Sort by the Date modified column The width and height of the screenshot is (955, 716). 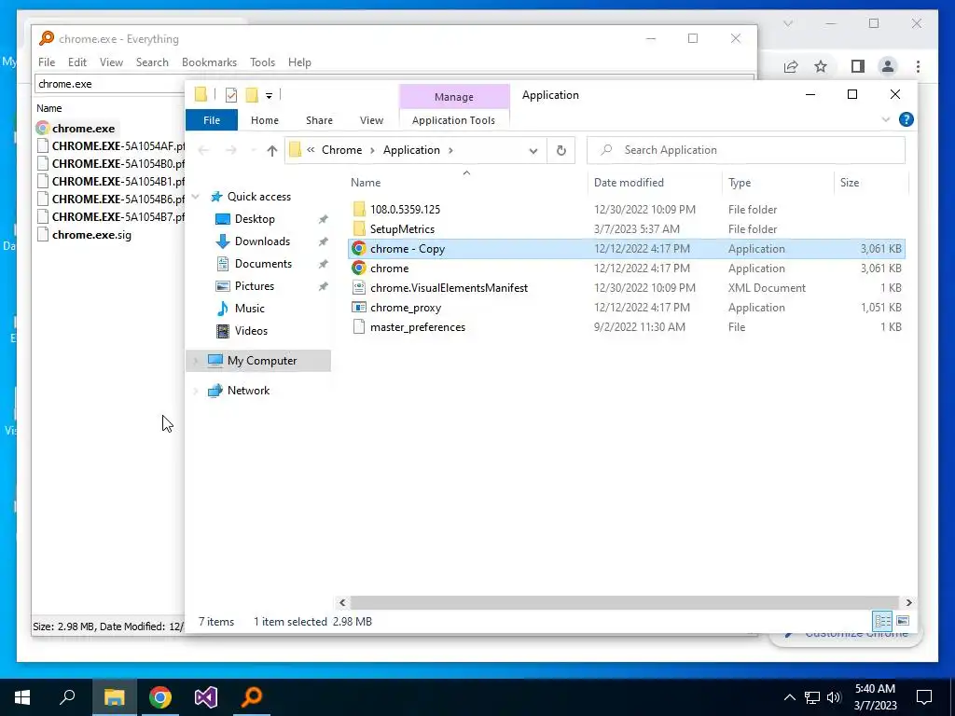pyautogui.click(x=629, y=183)
